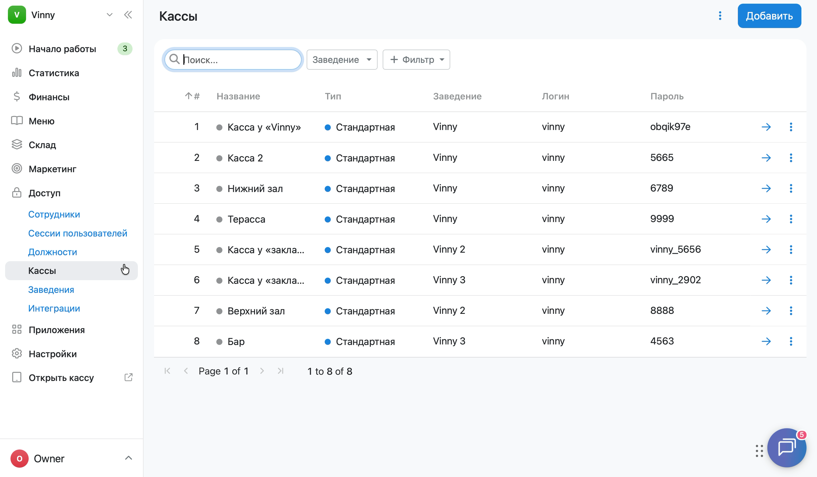Screen dimensions: 817x477
Task: Open the Финансы section in the sidebar
Action: [49, 97]
